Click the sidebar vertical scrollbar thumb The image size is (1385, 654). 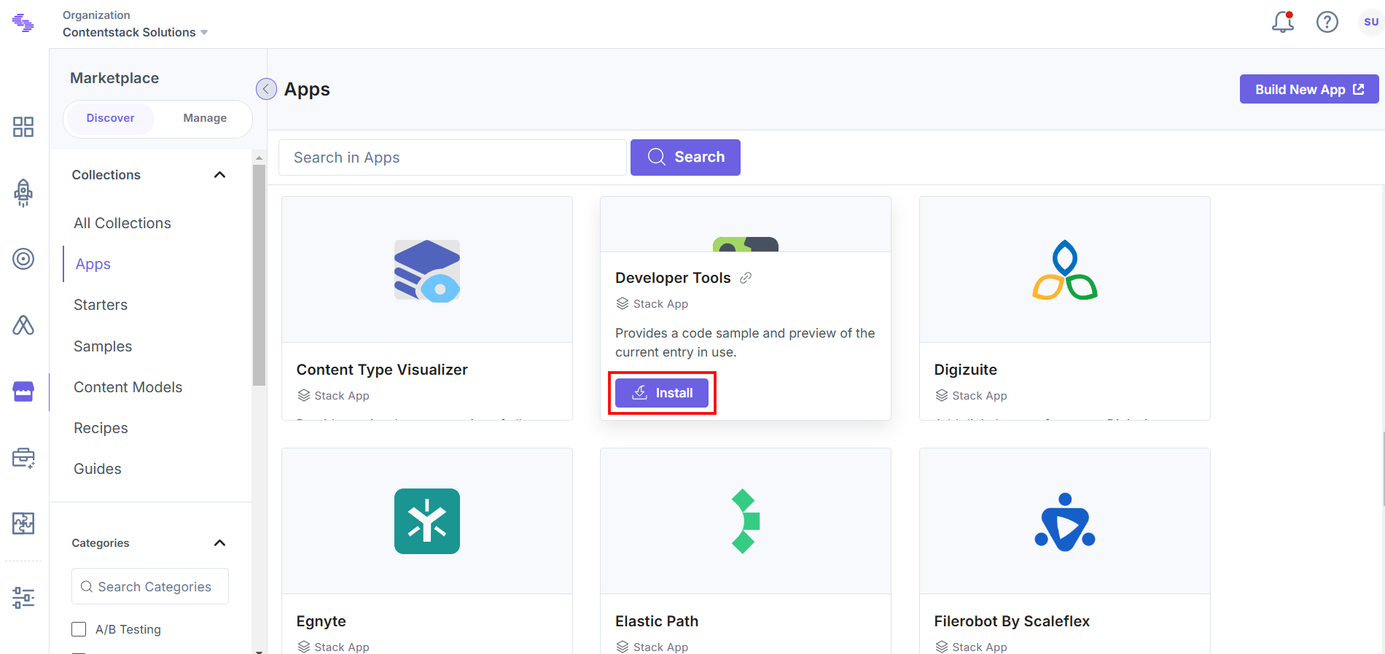(259, 275)
